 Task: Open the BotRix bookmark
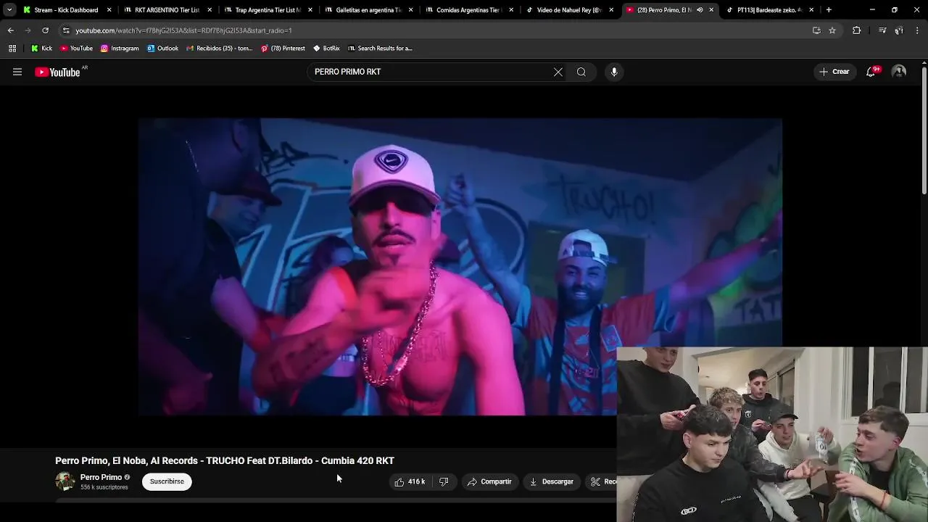(326, 49)
